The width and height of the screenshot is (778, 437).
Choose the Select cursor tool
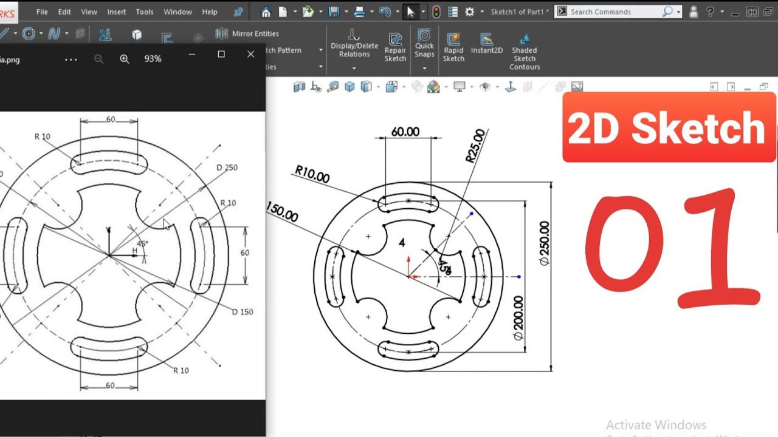click(411, 12)
